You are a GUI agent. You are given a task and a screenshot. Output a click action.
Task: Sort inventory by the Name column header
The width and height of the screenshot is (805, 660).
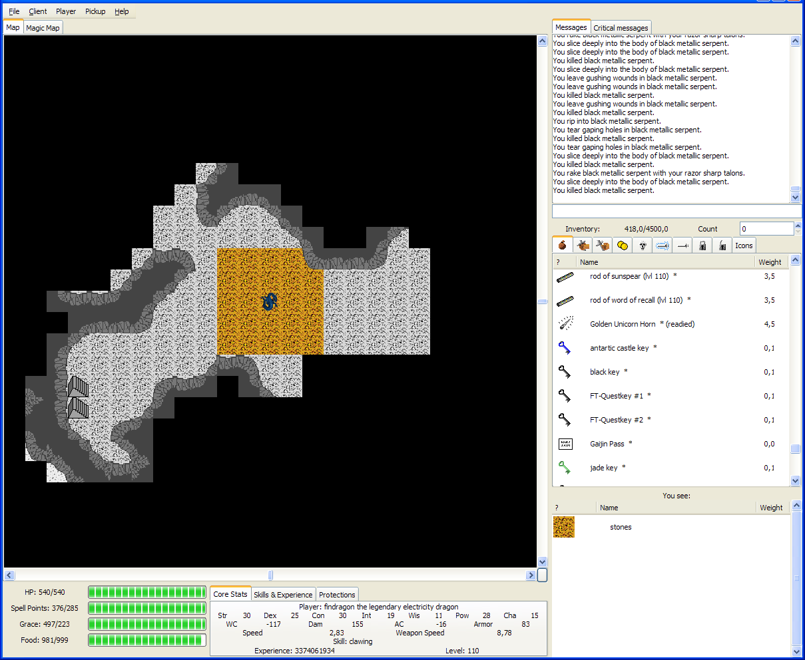coord(665,262)
